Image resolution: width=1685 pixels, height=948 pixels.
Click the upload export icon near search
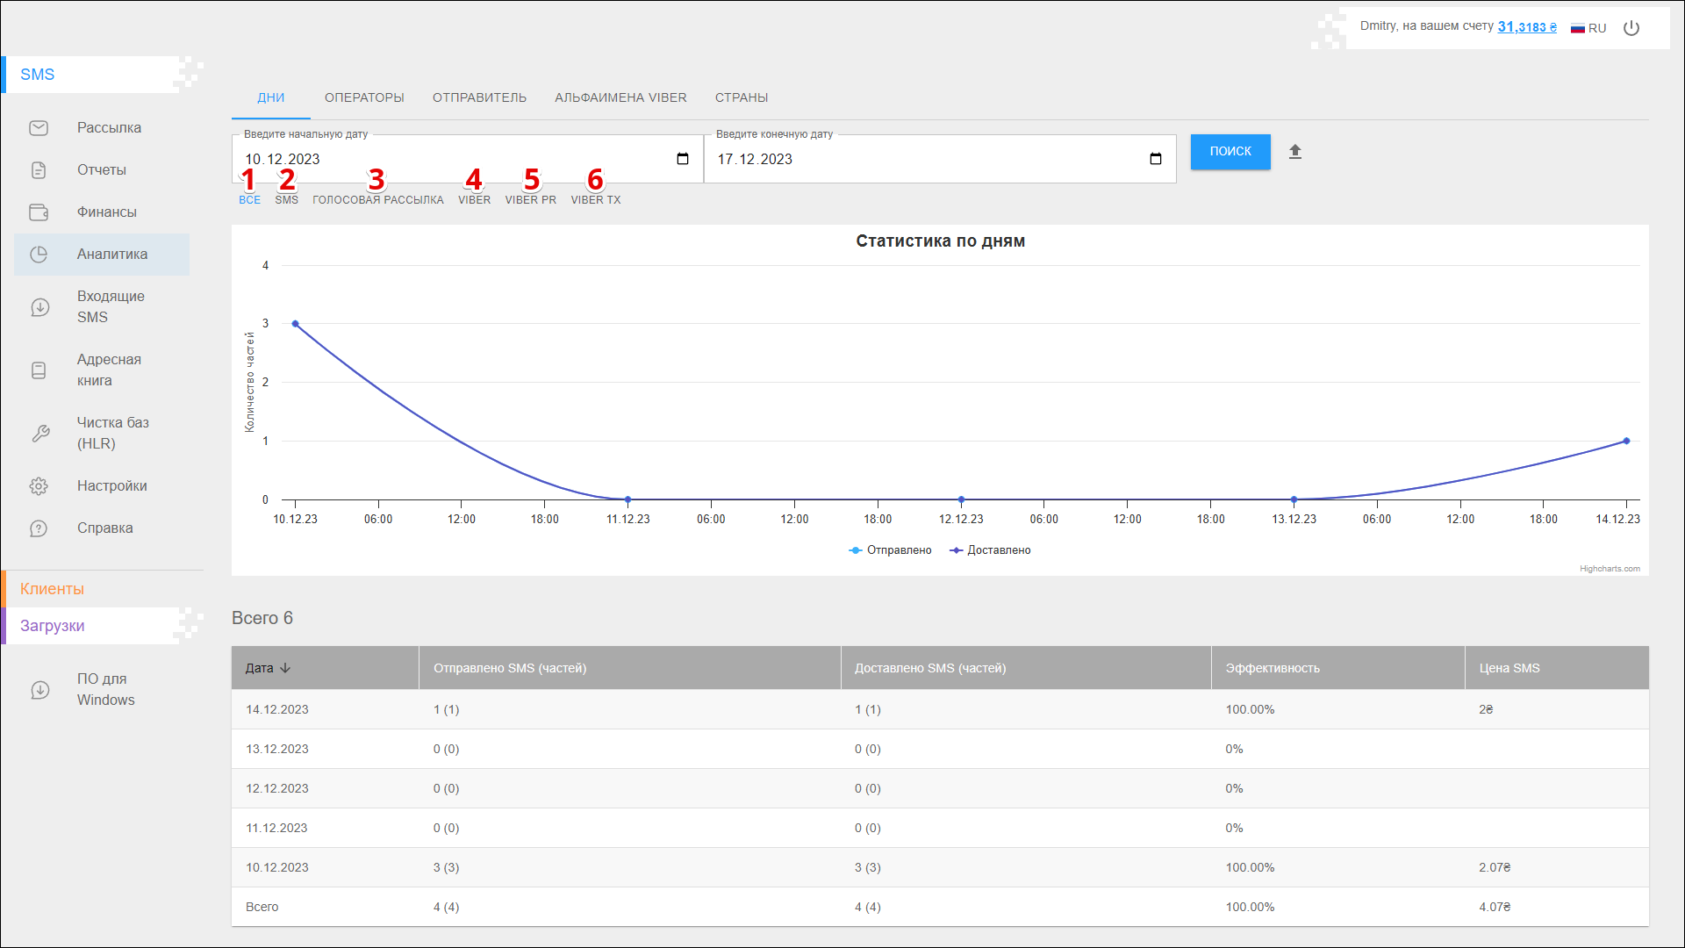(1295, 152)
